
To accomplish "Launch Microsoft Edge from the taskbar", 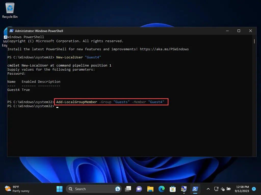I will [x=161, y=189].
